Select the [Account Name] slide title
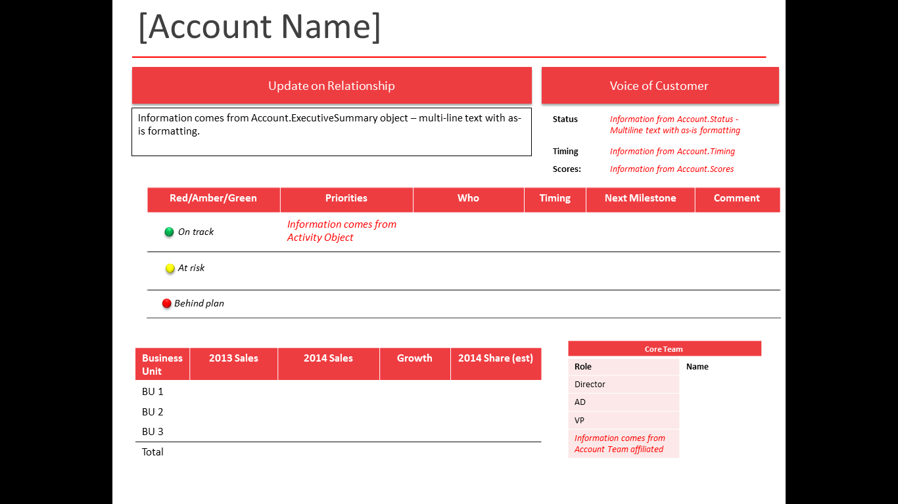This screenshot has width=898, height=504. coord(260,27)
